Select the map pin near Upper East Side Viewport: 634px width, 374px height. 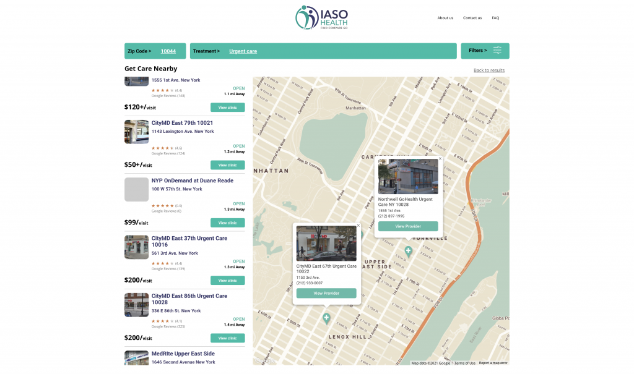point(409,251)
